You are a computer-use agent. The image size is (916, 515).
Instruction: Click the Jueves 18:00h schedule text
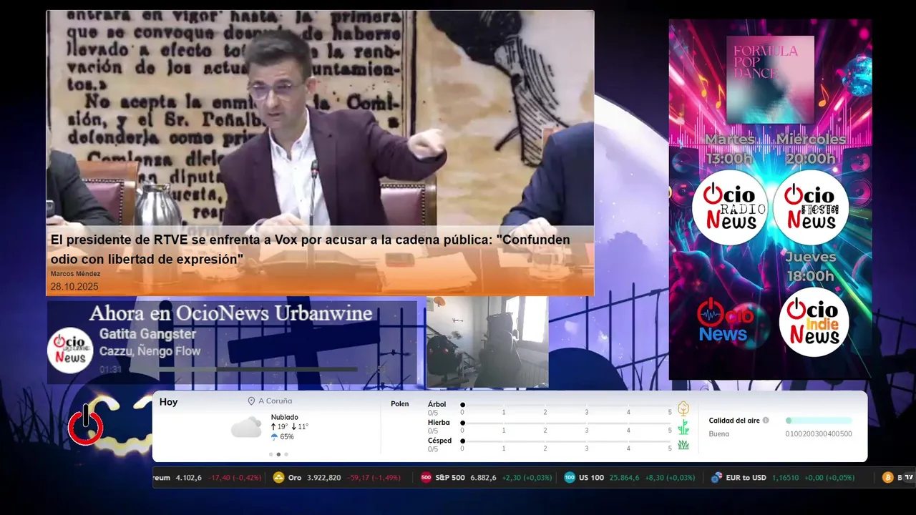pyautogui.click(x=810, y=266)
